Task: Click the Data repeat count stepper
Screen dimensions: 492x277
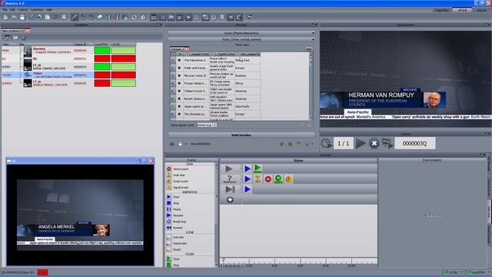Action: 215,125
